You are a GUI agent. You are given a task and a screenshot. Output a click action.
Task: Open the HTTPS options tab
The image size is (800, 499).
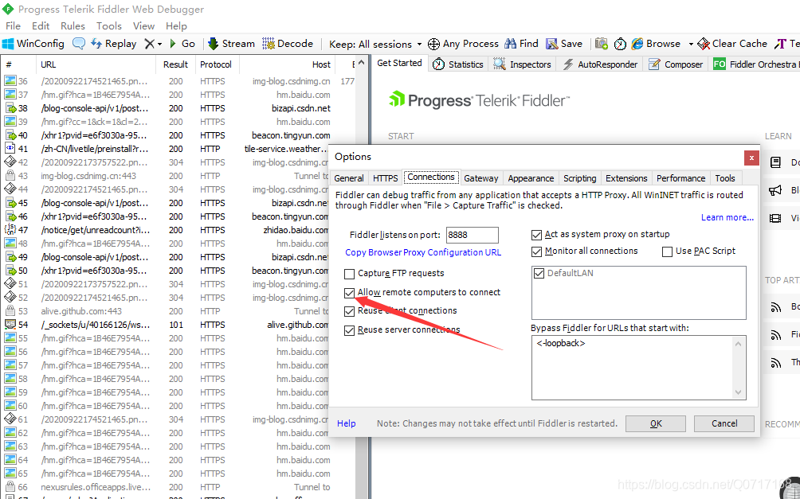tap(385, 178)
